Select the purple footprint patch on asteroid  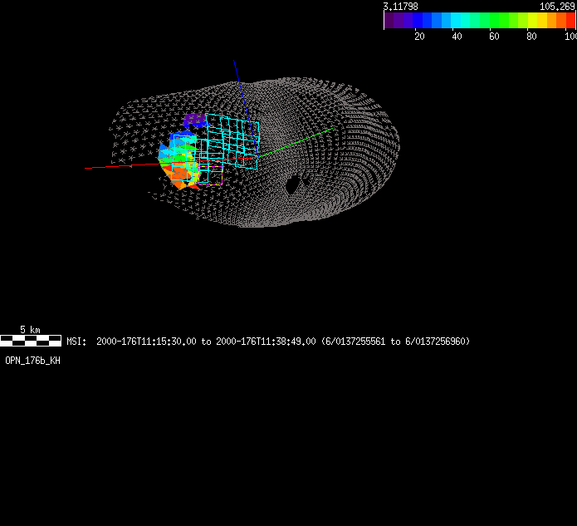[194, 120]
